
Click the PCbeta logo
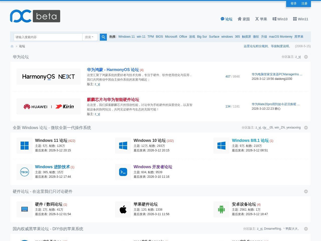pyautogui.click(x=35, y=16)
